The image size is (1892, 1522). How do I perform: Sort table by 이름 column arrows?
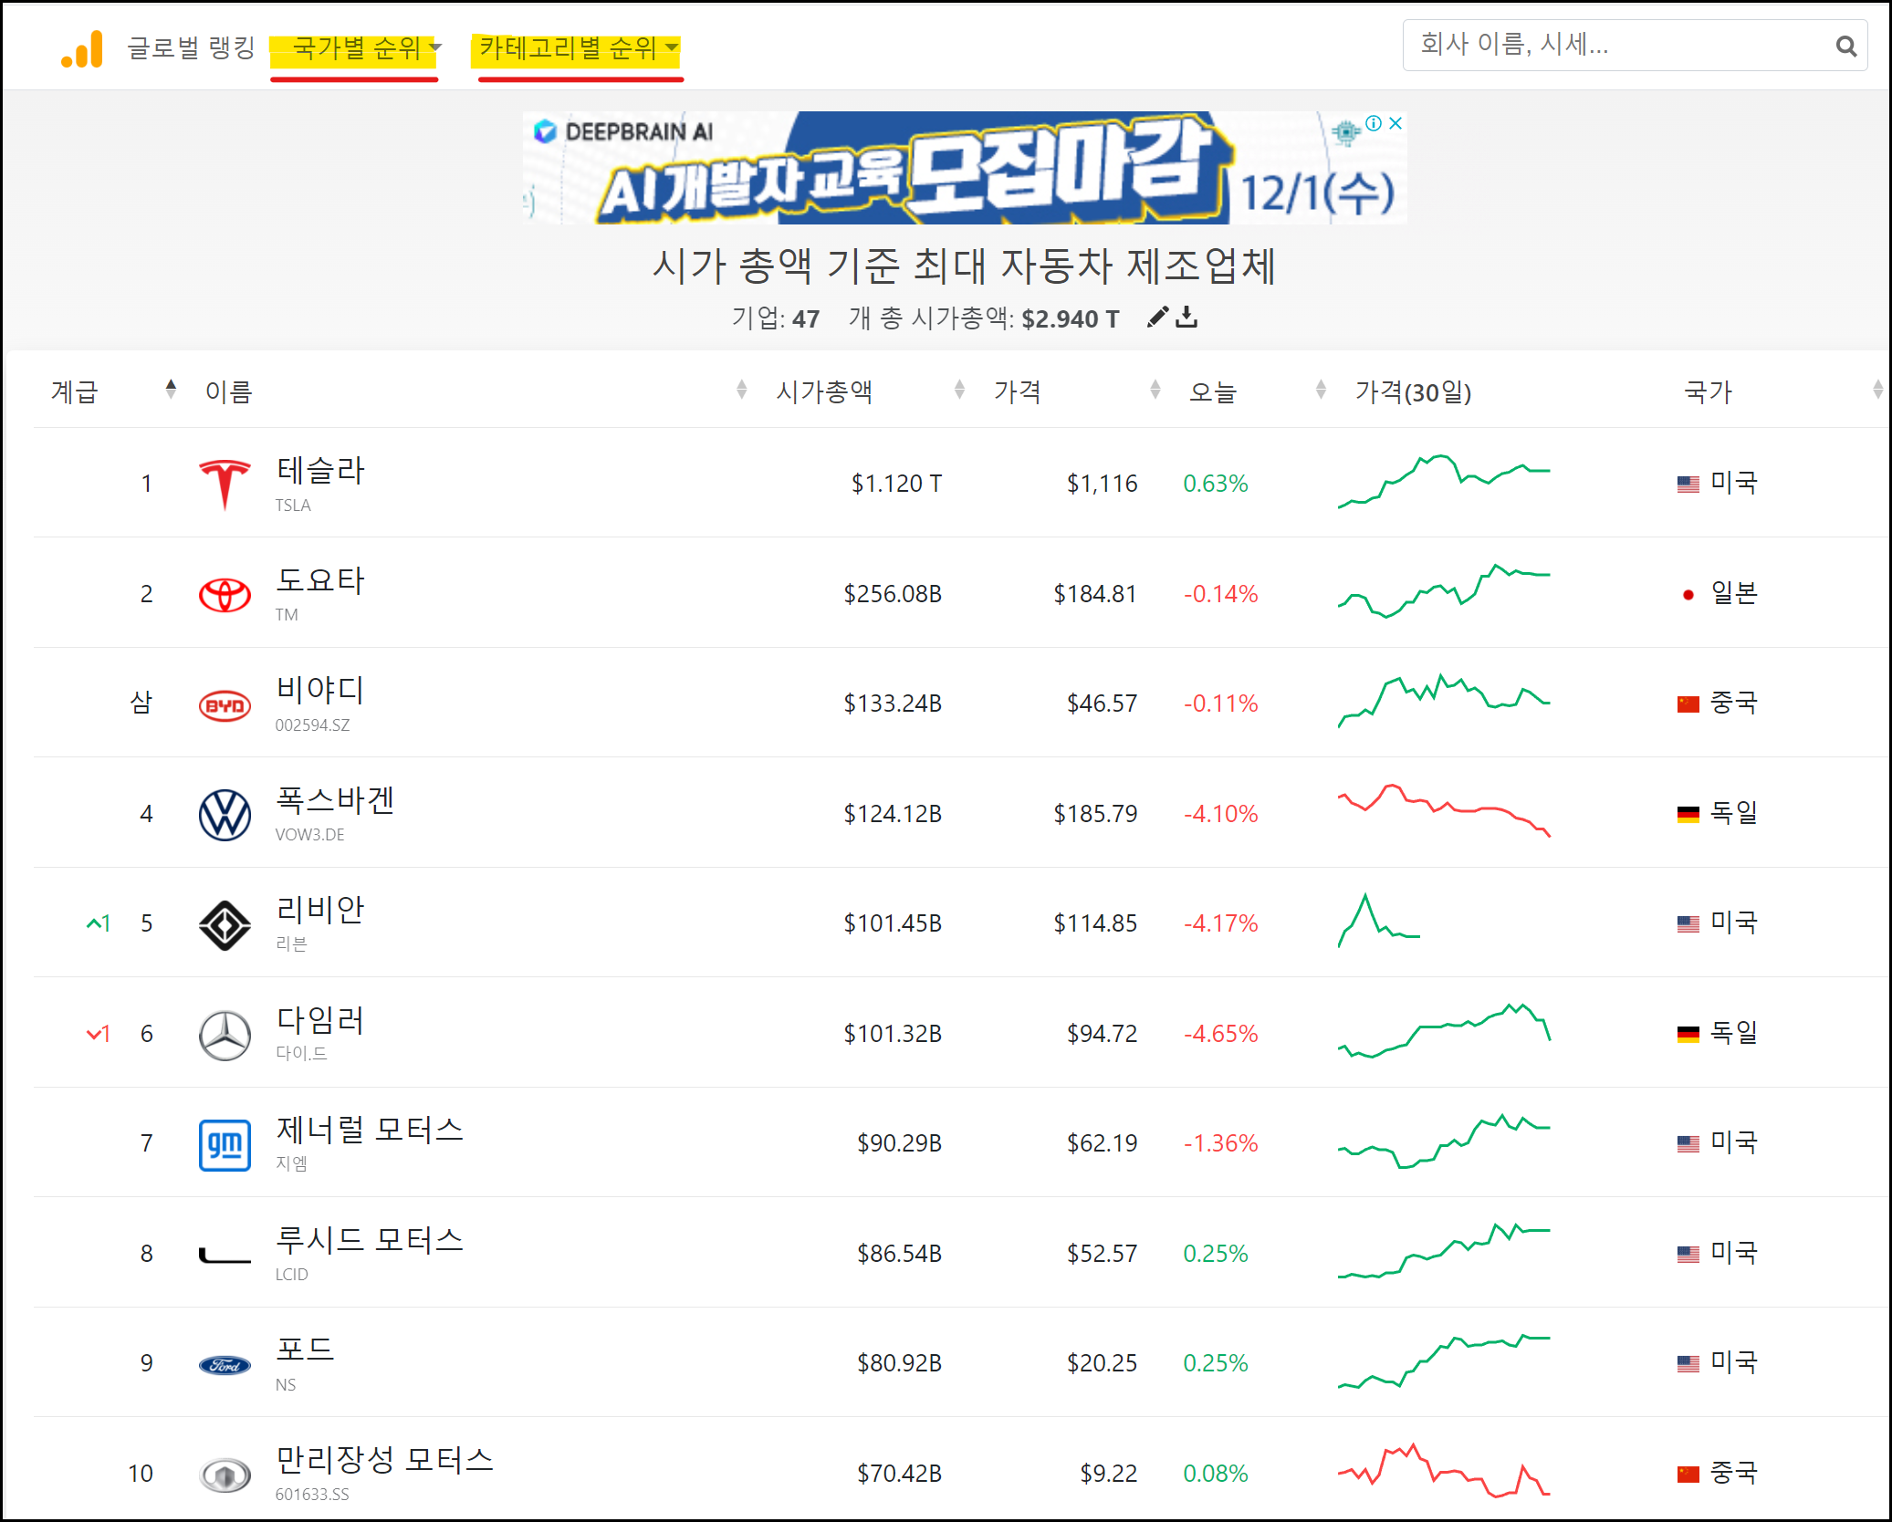point(741,391)
